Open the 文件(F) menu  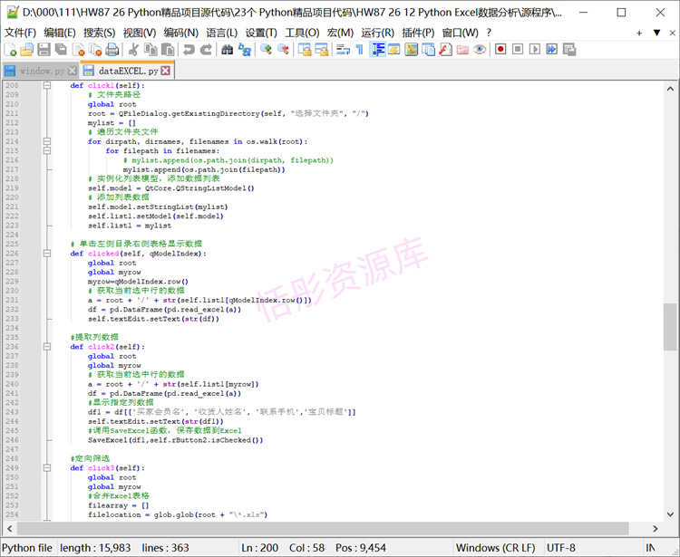point(20,33)
